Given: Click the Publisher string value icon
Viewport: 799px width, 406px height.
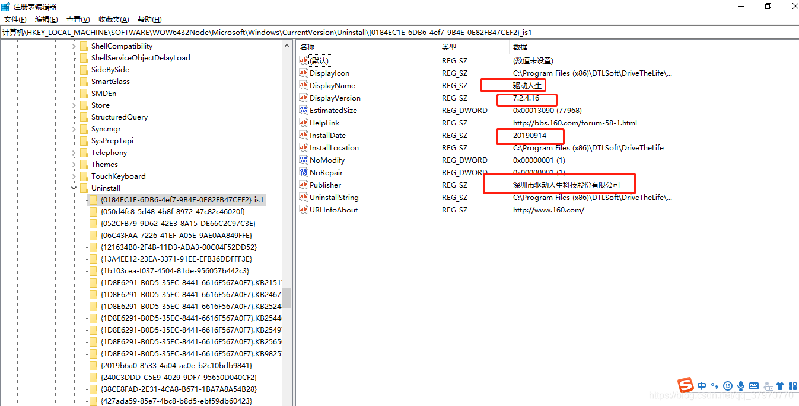Looking at the screenshot, I should tap(304, 185).
